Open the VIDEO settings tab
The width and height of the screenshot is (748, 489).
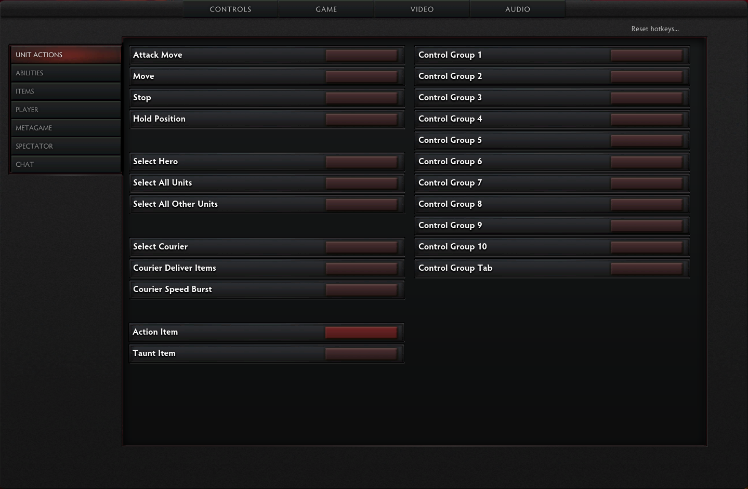[x=422, y=9]
